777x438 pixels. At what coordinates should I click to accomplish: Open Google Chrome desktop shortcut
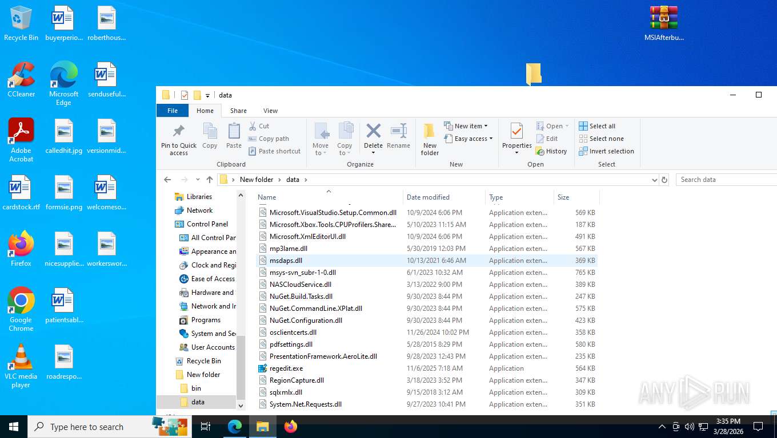[x=21, y=309]
